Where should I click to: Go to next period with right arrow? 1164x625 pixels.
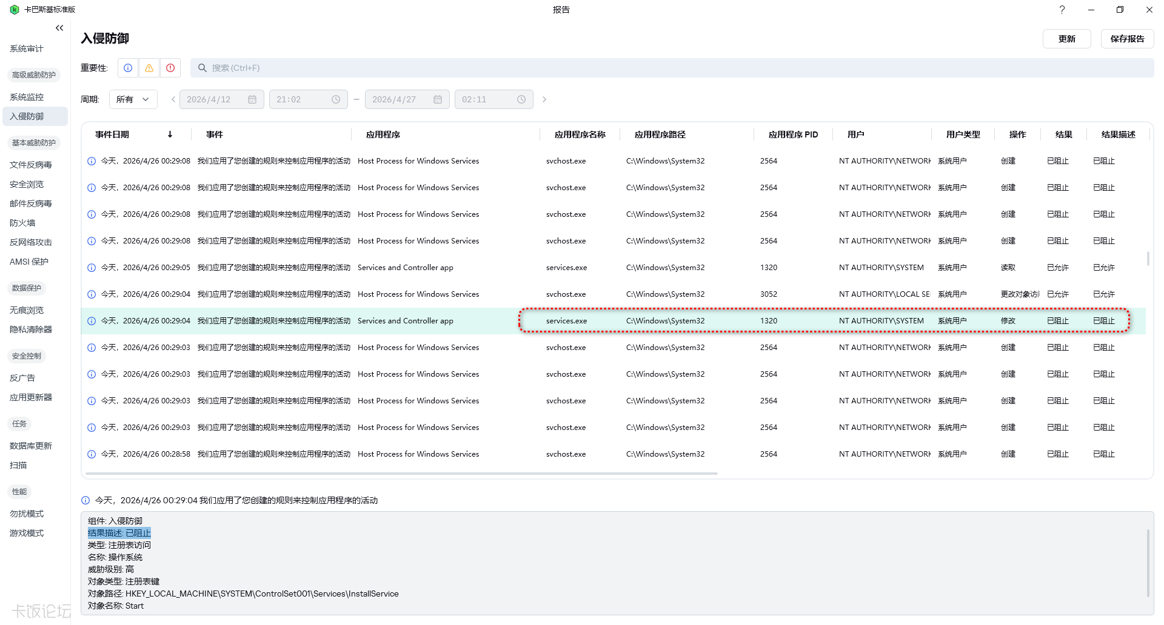(544, 99)
